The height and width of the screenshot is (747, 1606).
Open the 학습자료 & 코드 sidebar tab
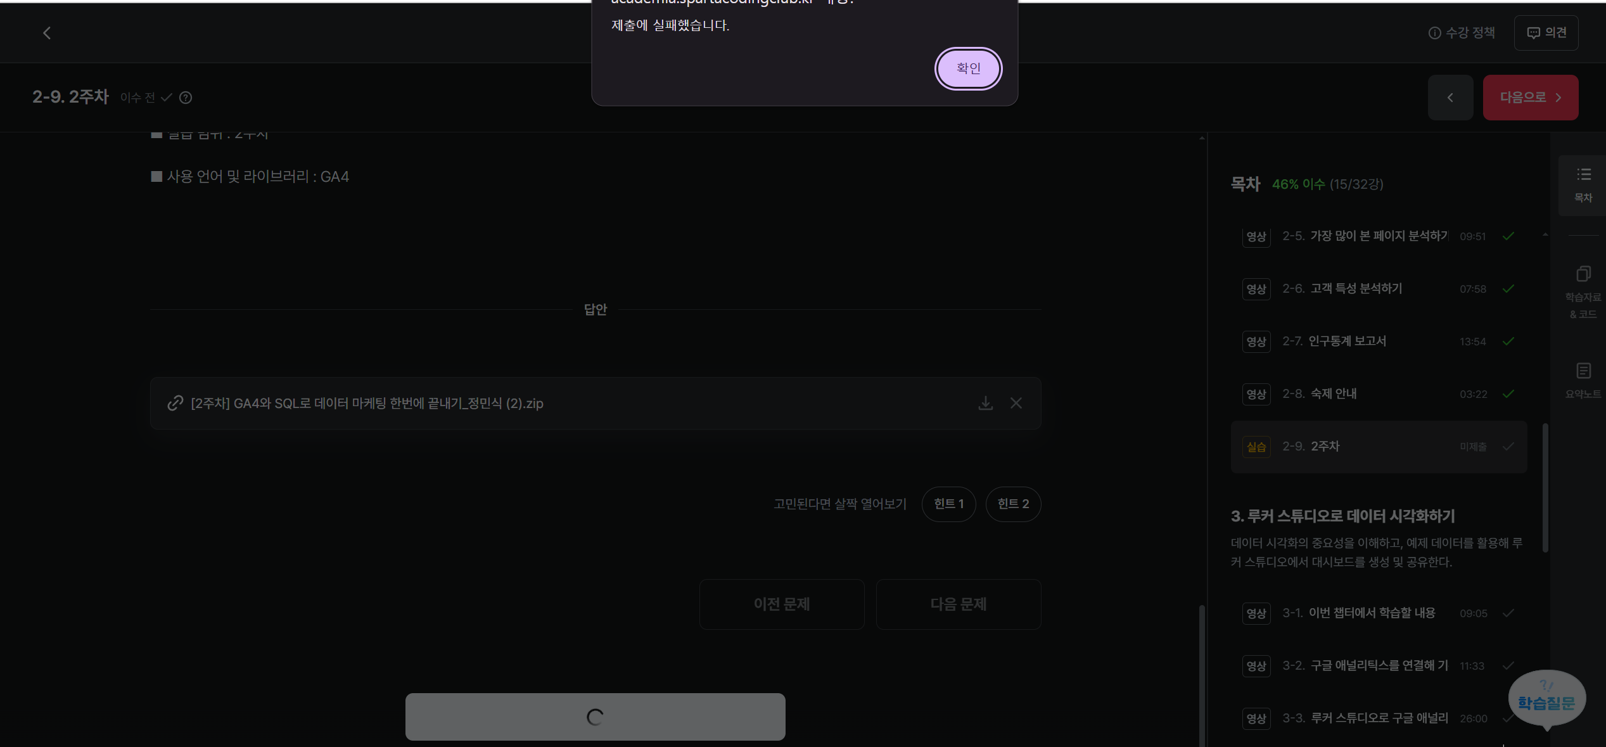coord(1583,292)
